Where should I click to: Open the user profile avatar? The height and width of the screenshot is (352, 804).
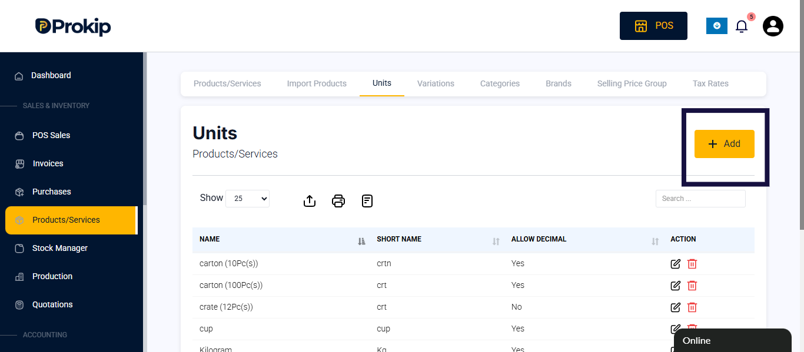773,26
